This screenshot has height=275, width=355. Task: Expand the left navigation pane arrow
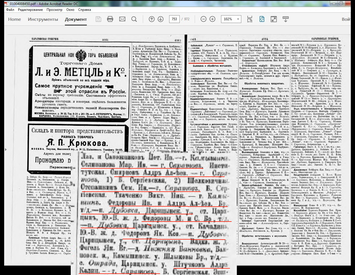click(x=6, y=150)
